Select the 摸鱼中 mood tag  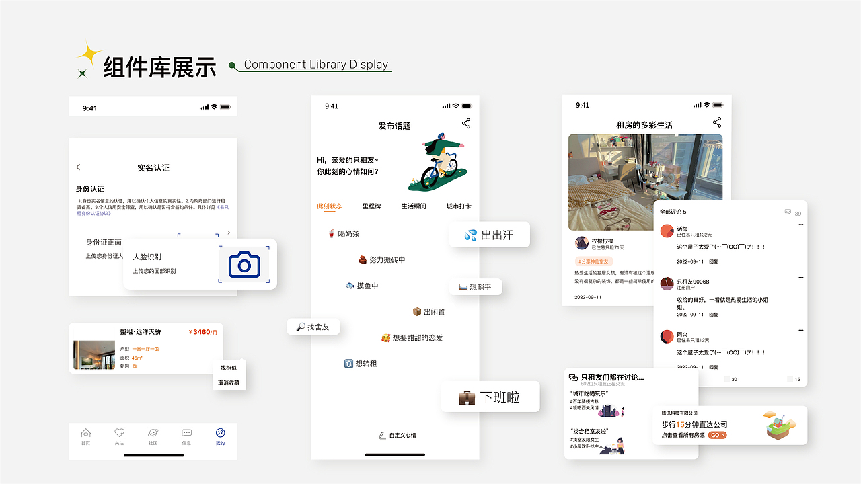(x=362, y=286)
